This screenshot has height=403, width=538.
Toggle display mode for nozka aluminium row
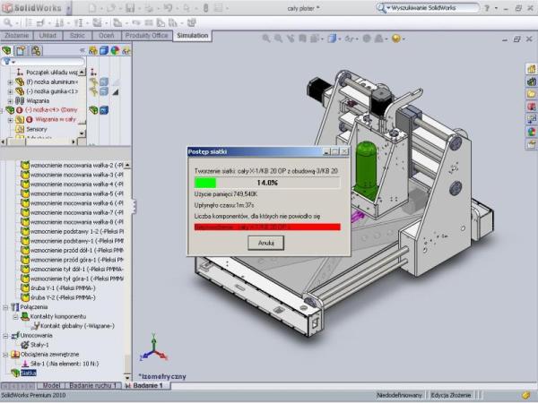(104, 81)
